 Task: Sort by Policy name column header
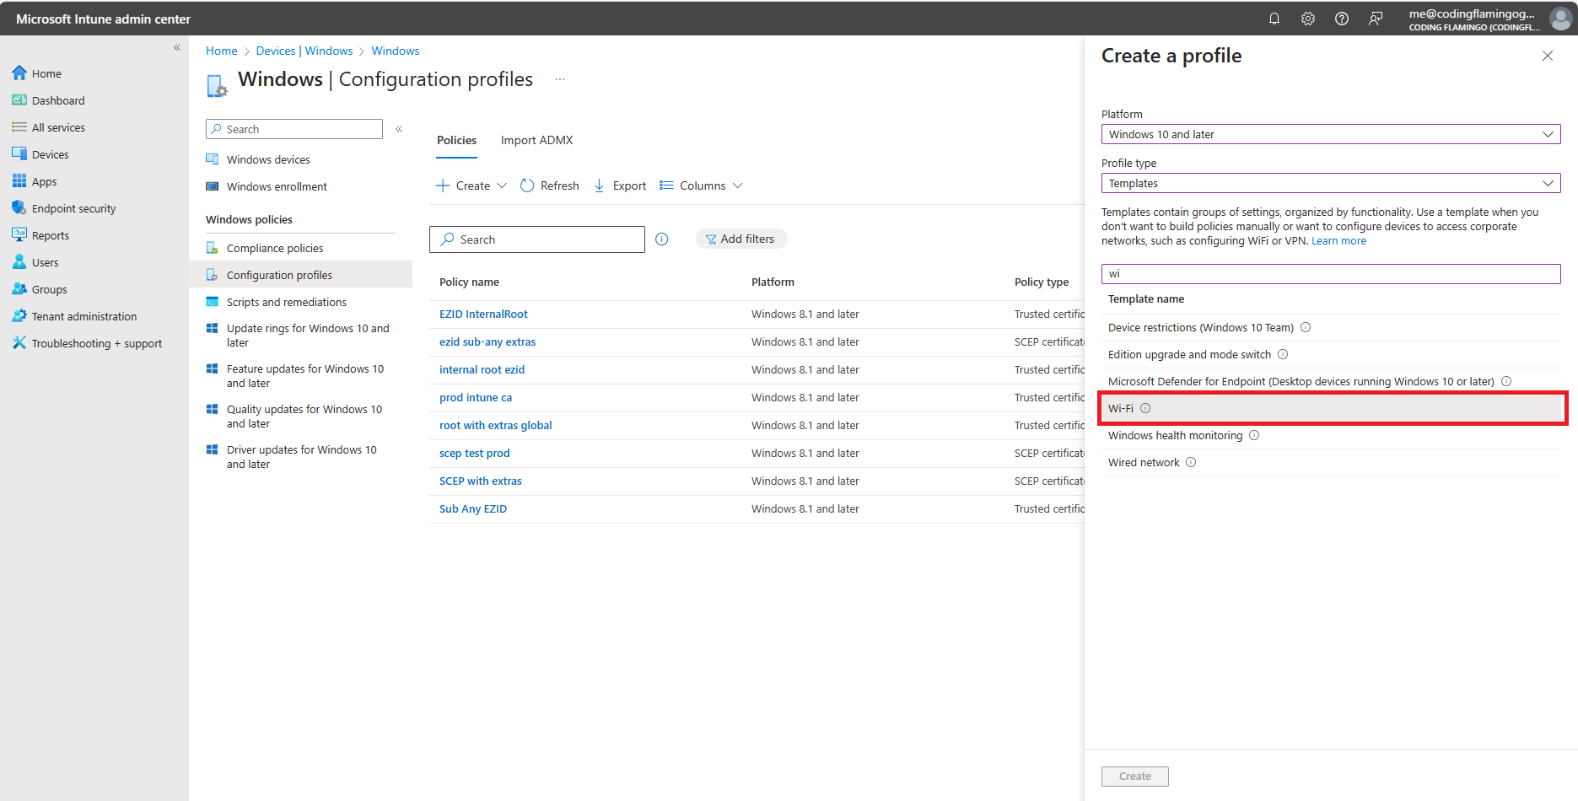(469, 282)
